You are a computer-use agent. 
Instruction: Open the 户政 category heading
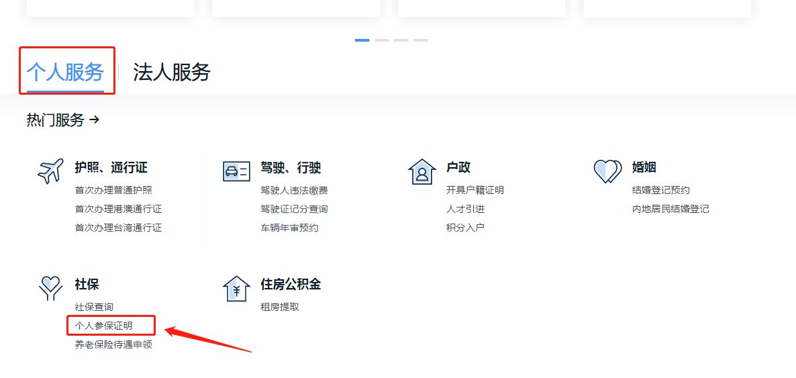click(x=458, y=168)
